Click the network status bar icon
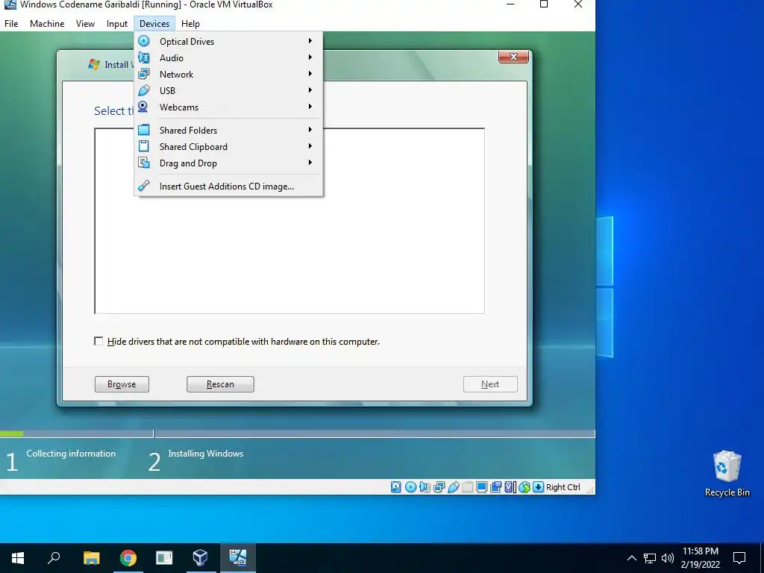This screenshot has height=573, width=764. [x=439, y=486]
